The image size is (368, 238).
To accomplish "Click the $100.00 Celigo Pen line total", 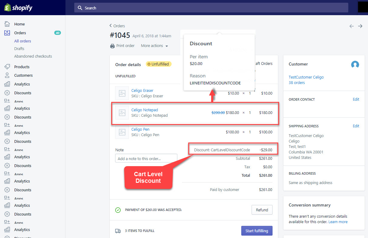I will (x=266, y=132).
